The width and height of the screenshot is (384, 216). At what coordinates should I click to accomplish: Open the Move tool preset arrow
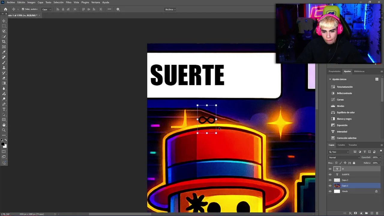[x=18, y=9]
